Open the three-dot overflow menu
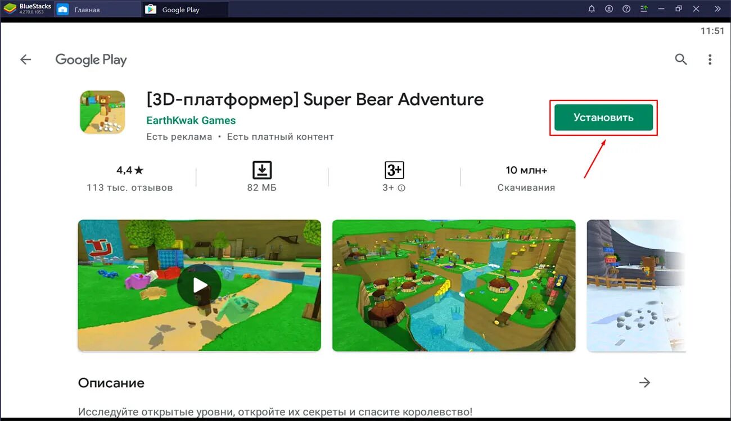 [710, 59]
